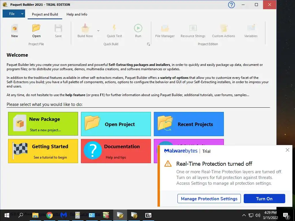Open Custom Actions in ribbon
The image size is (295, 221).
(x=224, y=31)
